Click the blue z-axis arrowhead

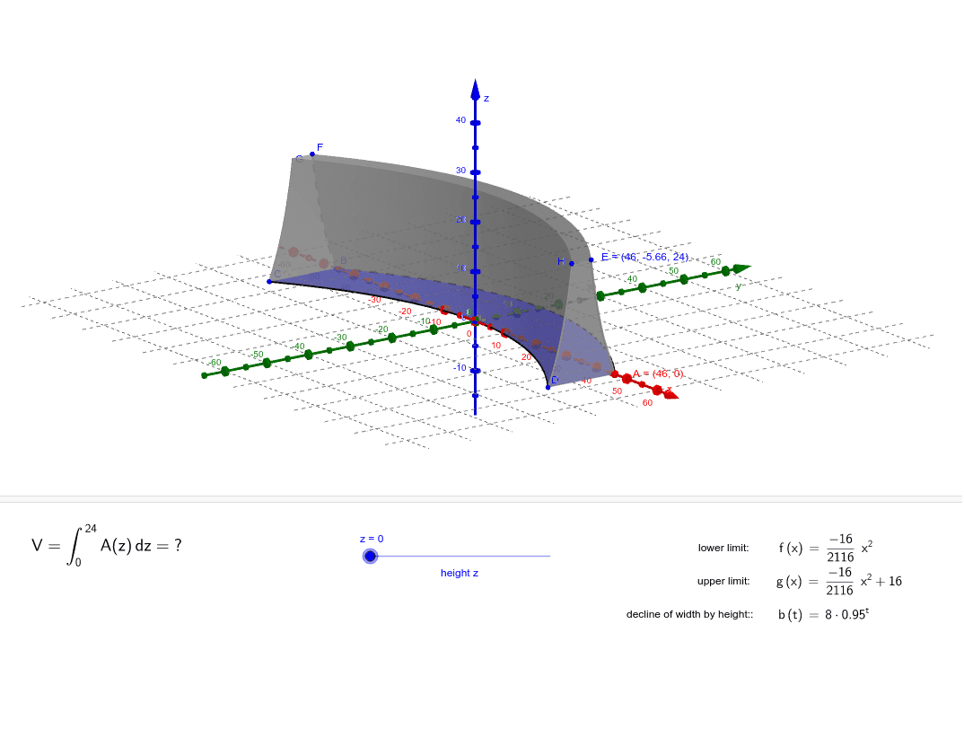(x=475, y=90)
